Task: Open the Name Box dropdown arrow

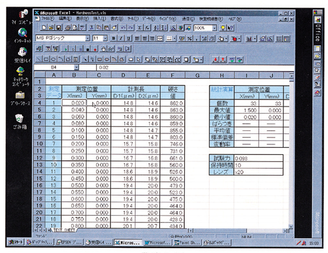Action: coord(76,67)
